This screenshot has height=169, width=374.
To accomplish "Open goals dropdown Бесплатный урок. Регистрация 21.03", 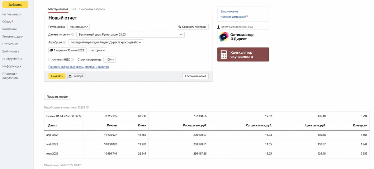I will coord(130,35).
